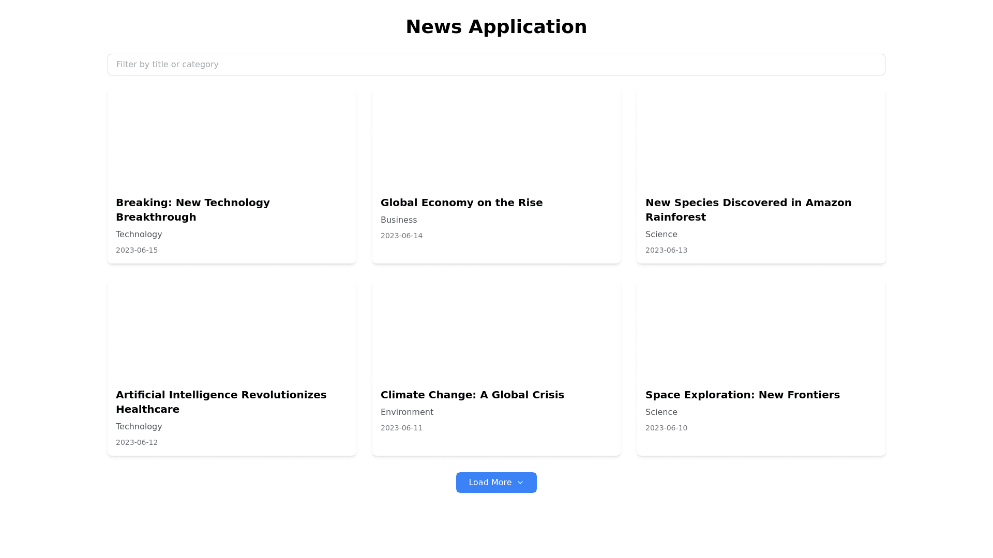The width and height of the screenshot is (993, 558).
Task: Click the image area of the Climate Change card
Action: (x=496, y=331)
